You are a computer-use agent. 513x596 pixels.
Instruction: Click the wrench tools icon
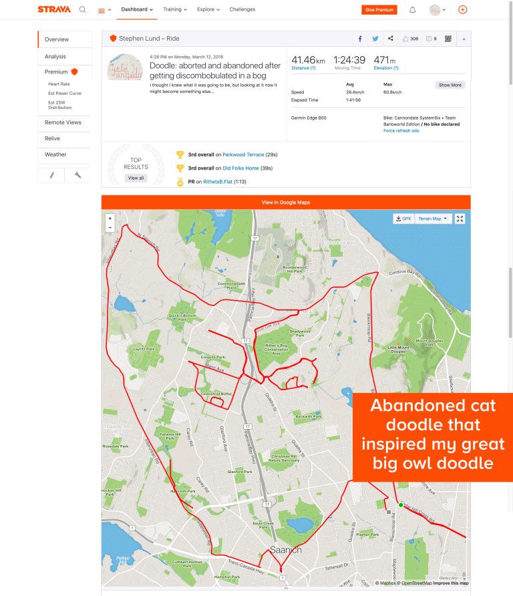pos(78,175)
